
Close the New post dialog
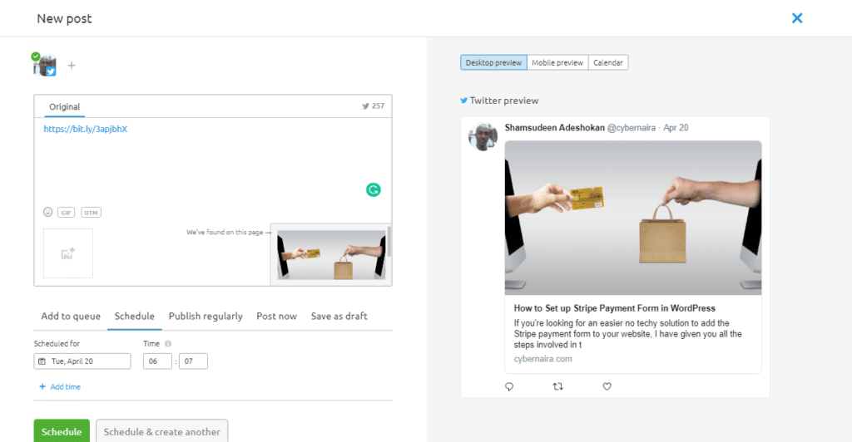(797, 18)
